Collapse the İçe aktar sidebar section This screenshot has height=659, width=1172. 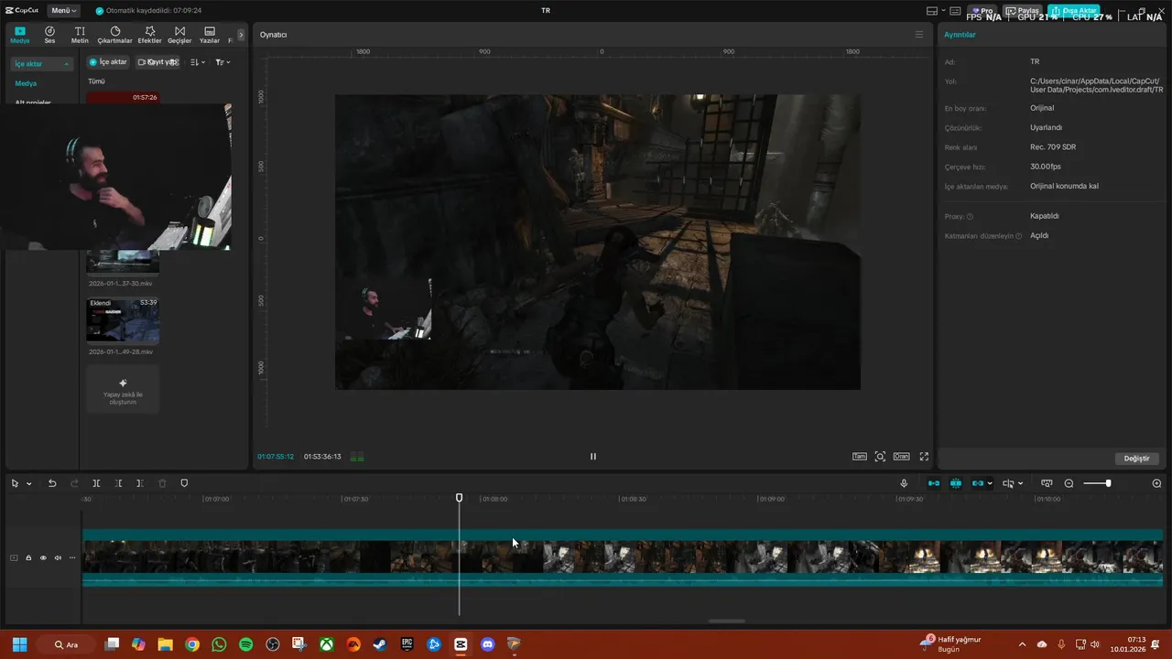coord(41,64)
